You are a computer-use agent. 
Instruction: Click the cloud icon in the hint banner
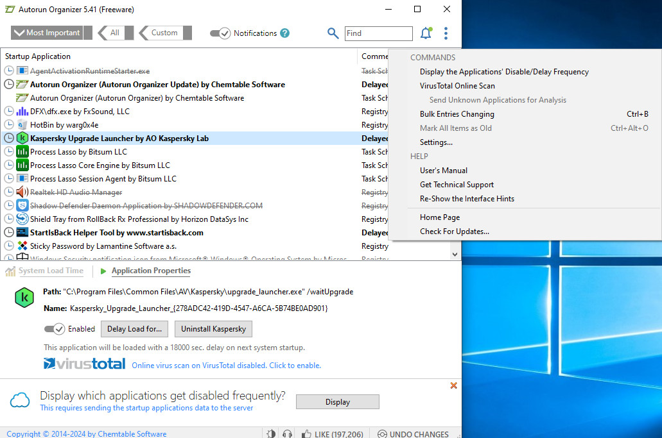tap(20, 400)
